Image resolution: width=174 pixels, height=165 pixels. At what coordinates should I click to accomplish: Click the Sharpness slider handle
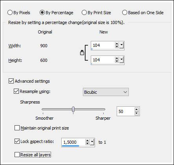click(x=73, y=109)
